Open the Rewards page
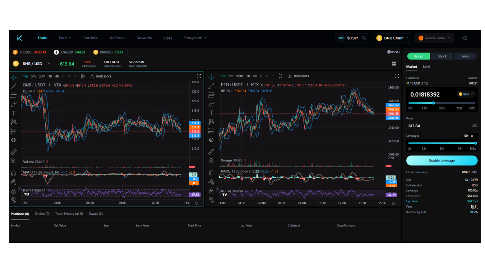The image size is (485, 273). coord(144,38)
